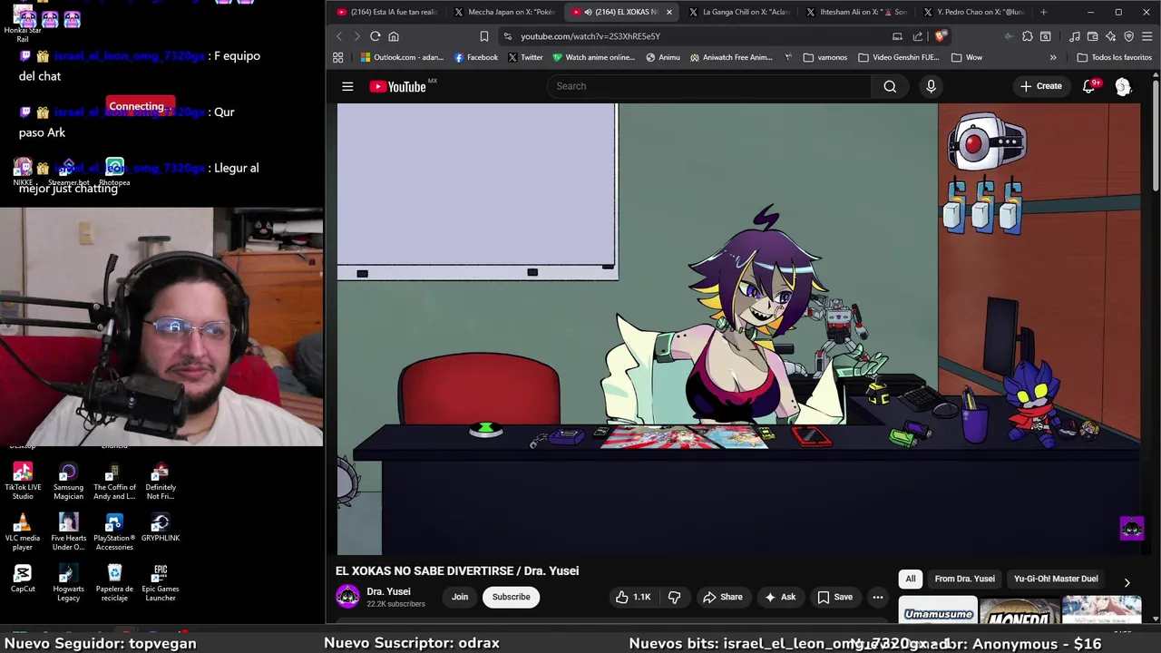Viewport: 1161px width, 653px height.
Task: Open Brave Shields lion icon
Action: pyautogui.click(x=941, y=36)
